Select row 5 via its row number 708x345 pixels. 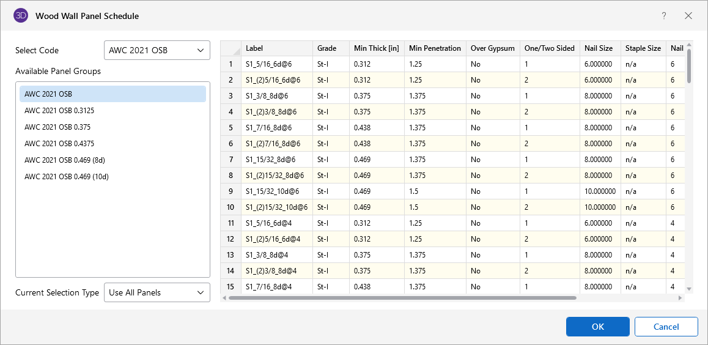(230, 128)
